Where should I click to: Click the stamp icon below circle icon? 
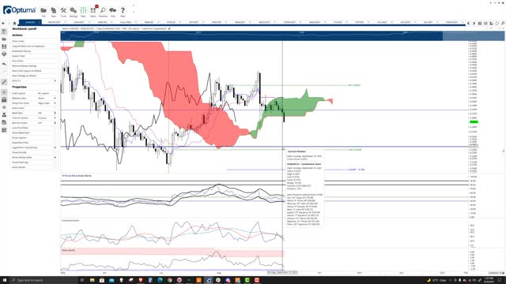(x=4, y=114)
